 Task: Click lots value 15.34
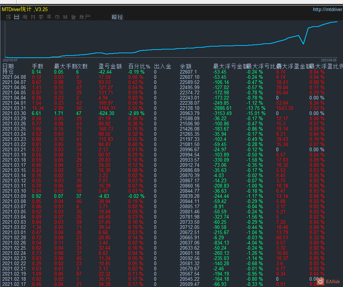pos(38,108)
